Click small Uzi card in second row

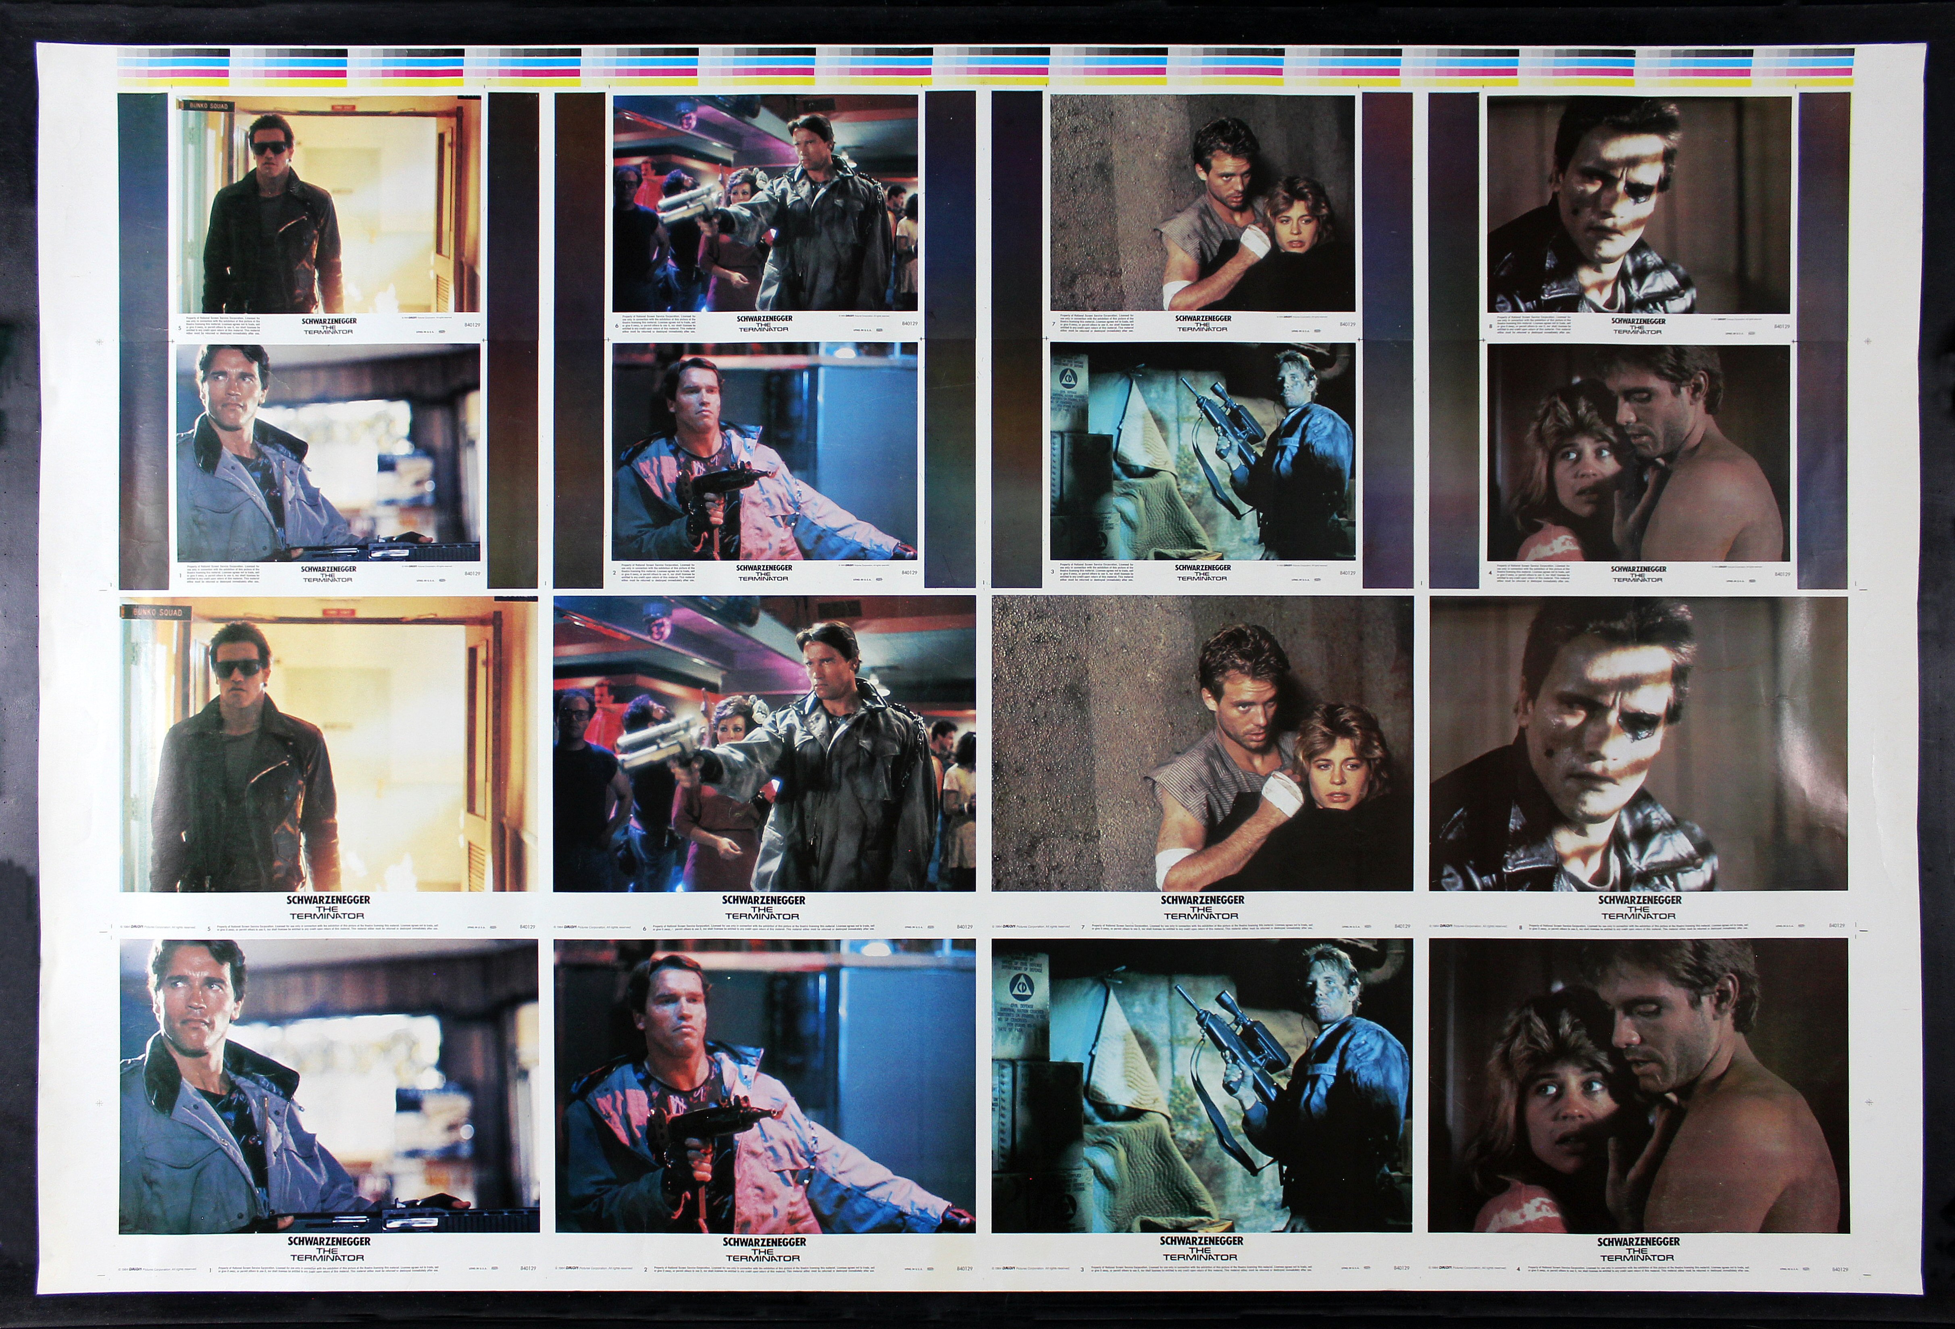pos(765,452)
